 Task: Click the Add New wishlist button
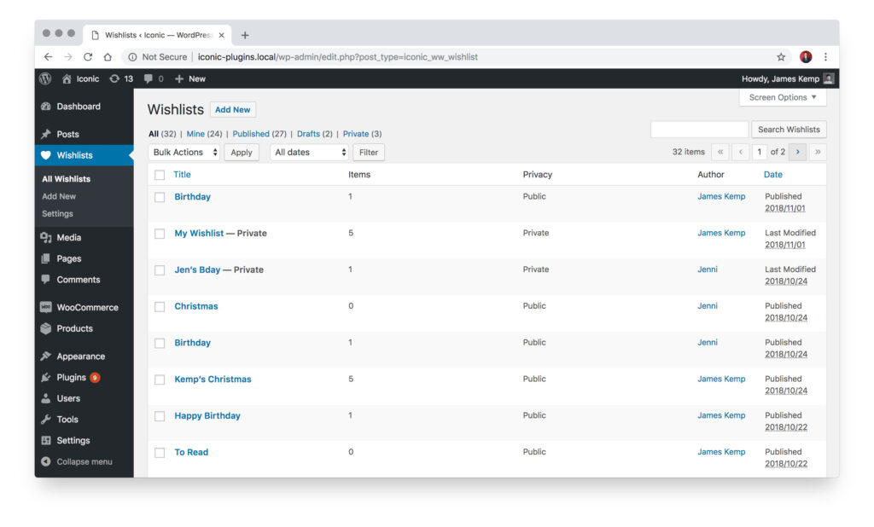[x=232, y=109]
